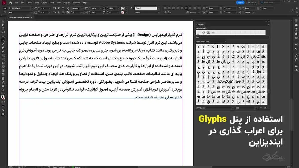Select the Direct Selection tool
Viewport: 299px width, 168px height.
[x=3, y=25]
